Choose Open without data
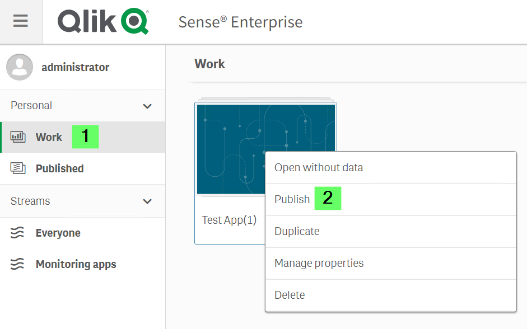This screenshot has height=329, width=527. [318, 167]
